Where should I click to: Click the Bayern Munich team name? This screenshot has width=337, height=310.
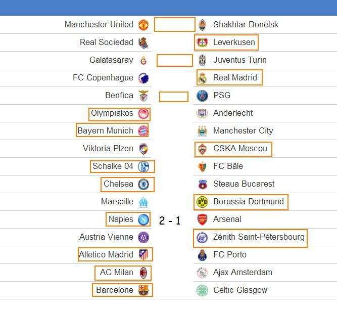(105, 131)
